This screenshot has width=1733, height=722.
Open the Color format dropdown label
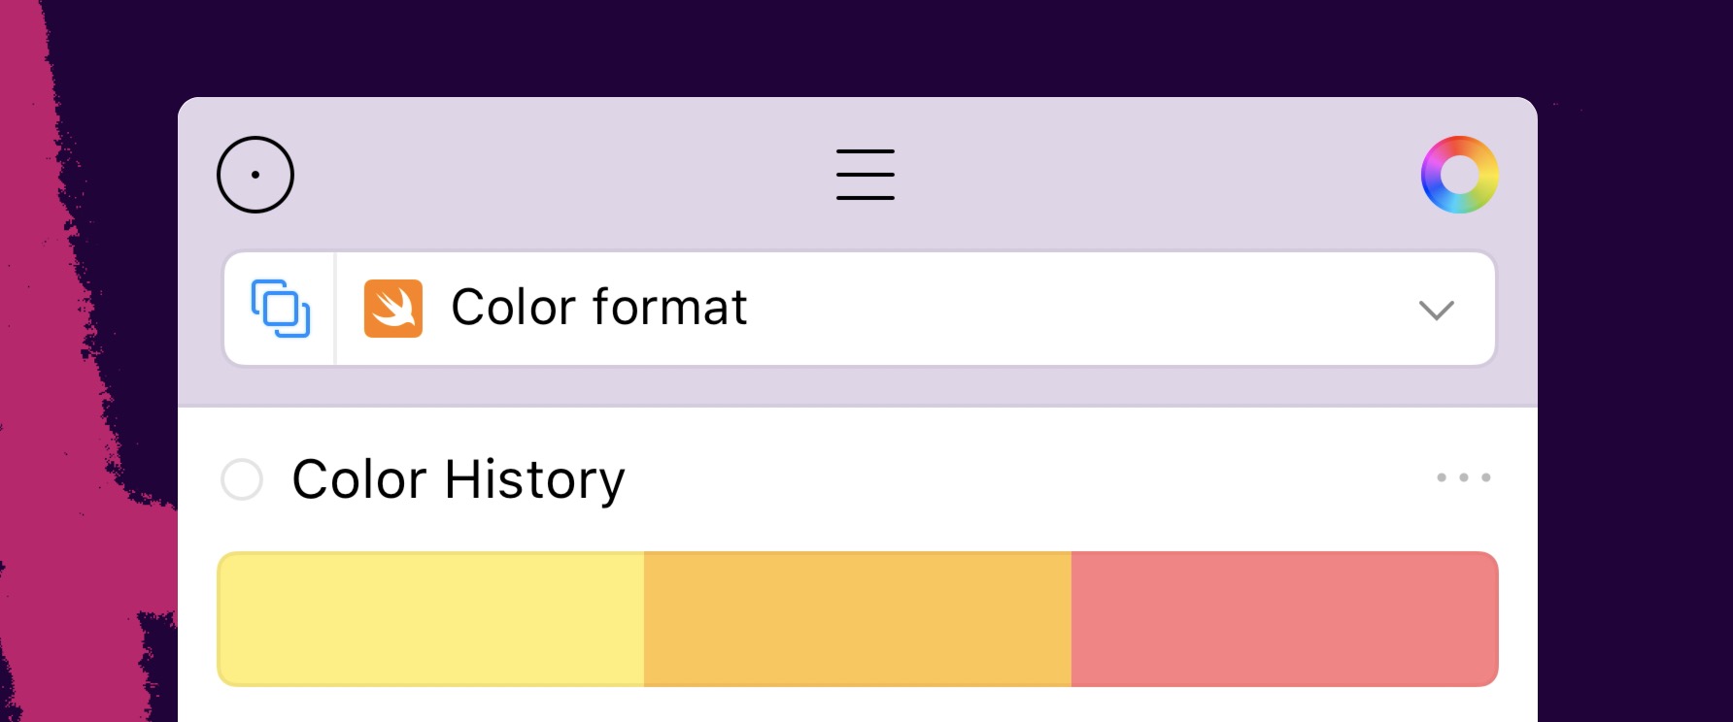pos(598,309)
